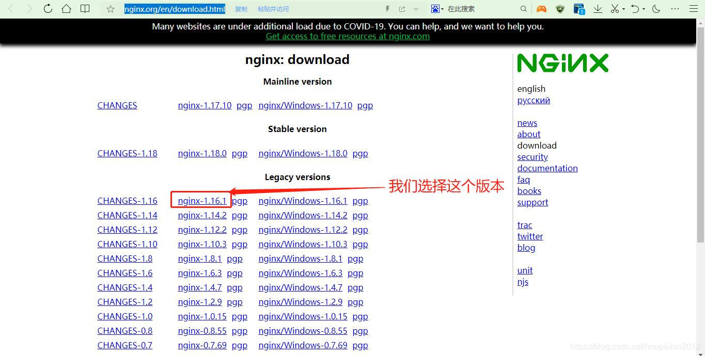Open the free resources at nginx.com link

point(348,36)
